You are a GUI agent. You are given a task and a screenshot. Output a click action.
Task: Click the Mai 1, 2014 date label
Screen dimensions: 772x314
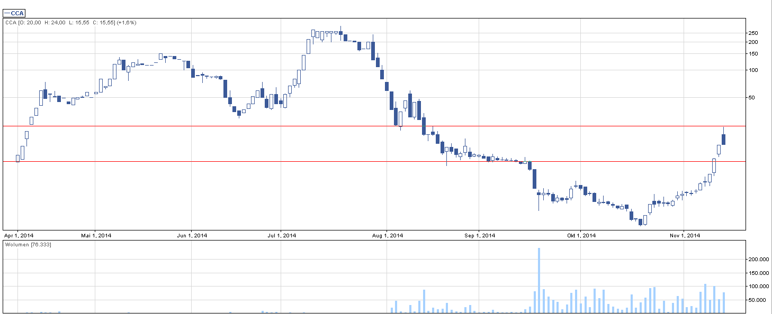click(x=96, y=235)
